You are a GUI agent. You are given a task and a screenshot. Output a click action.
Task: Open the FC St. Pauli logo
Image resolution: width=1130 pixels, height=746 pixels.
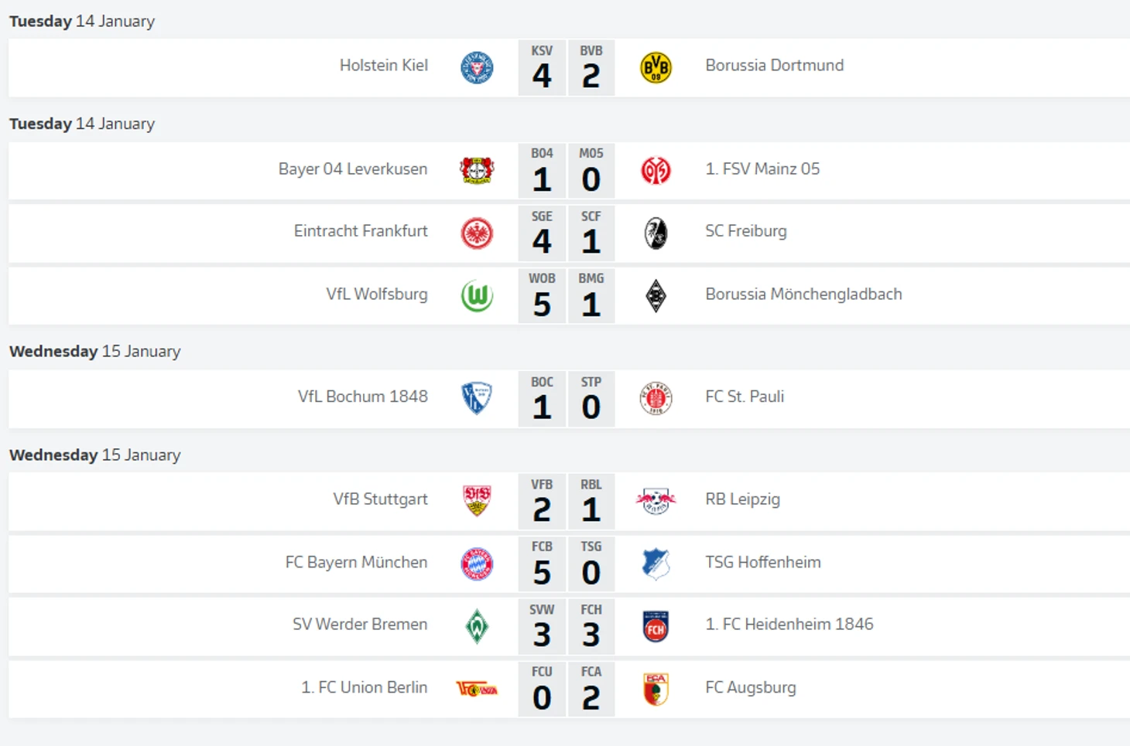tap(656, 399)
